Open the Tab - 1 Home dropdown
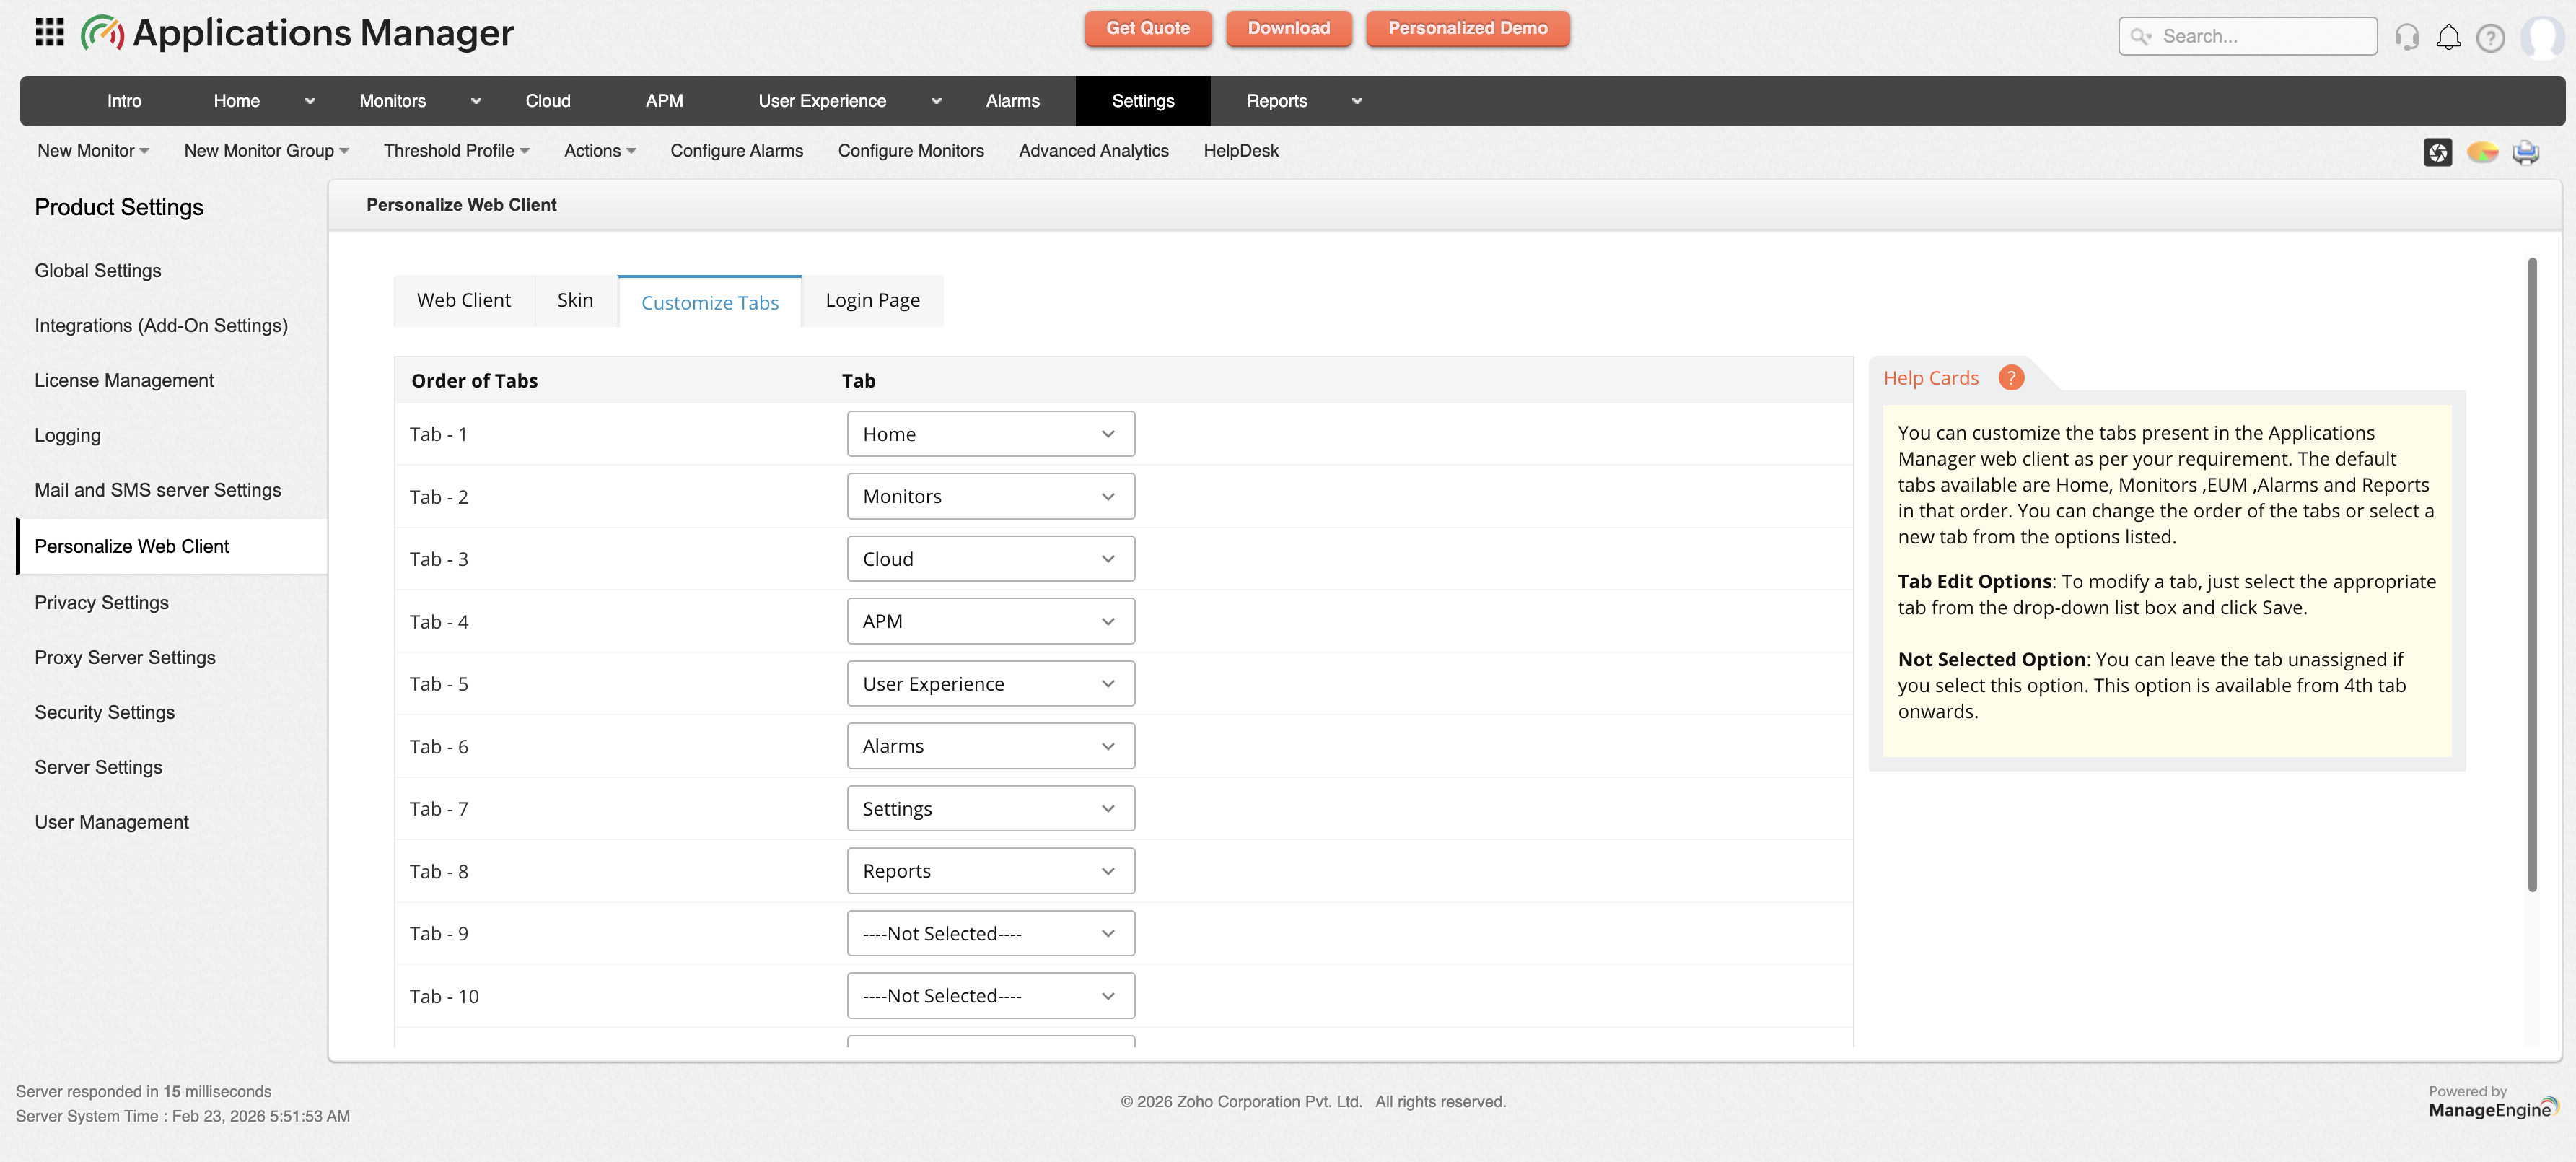Screen dimensions: 2576x1162 990,433
